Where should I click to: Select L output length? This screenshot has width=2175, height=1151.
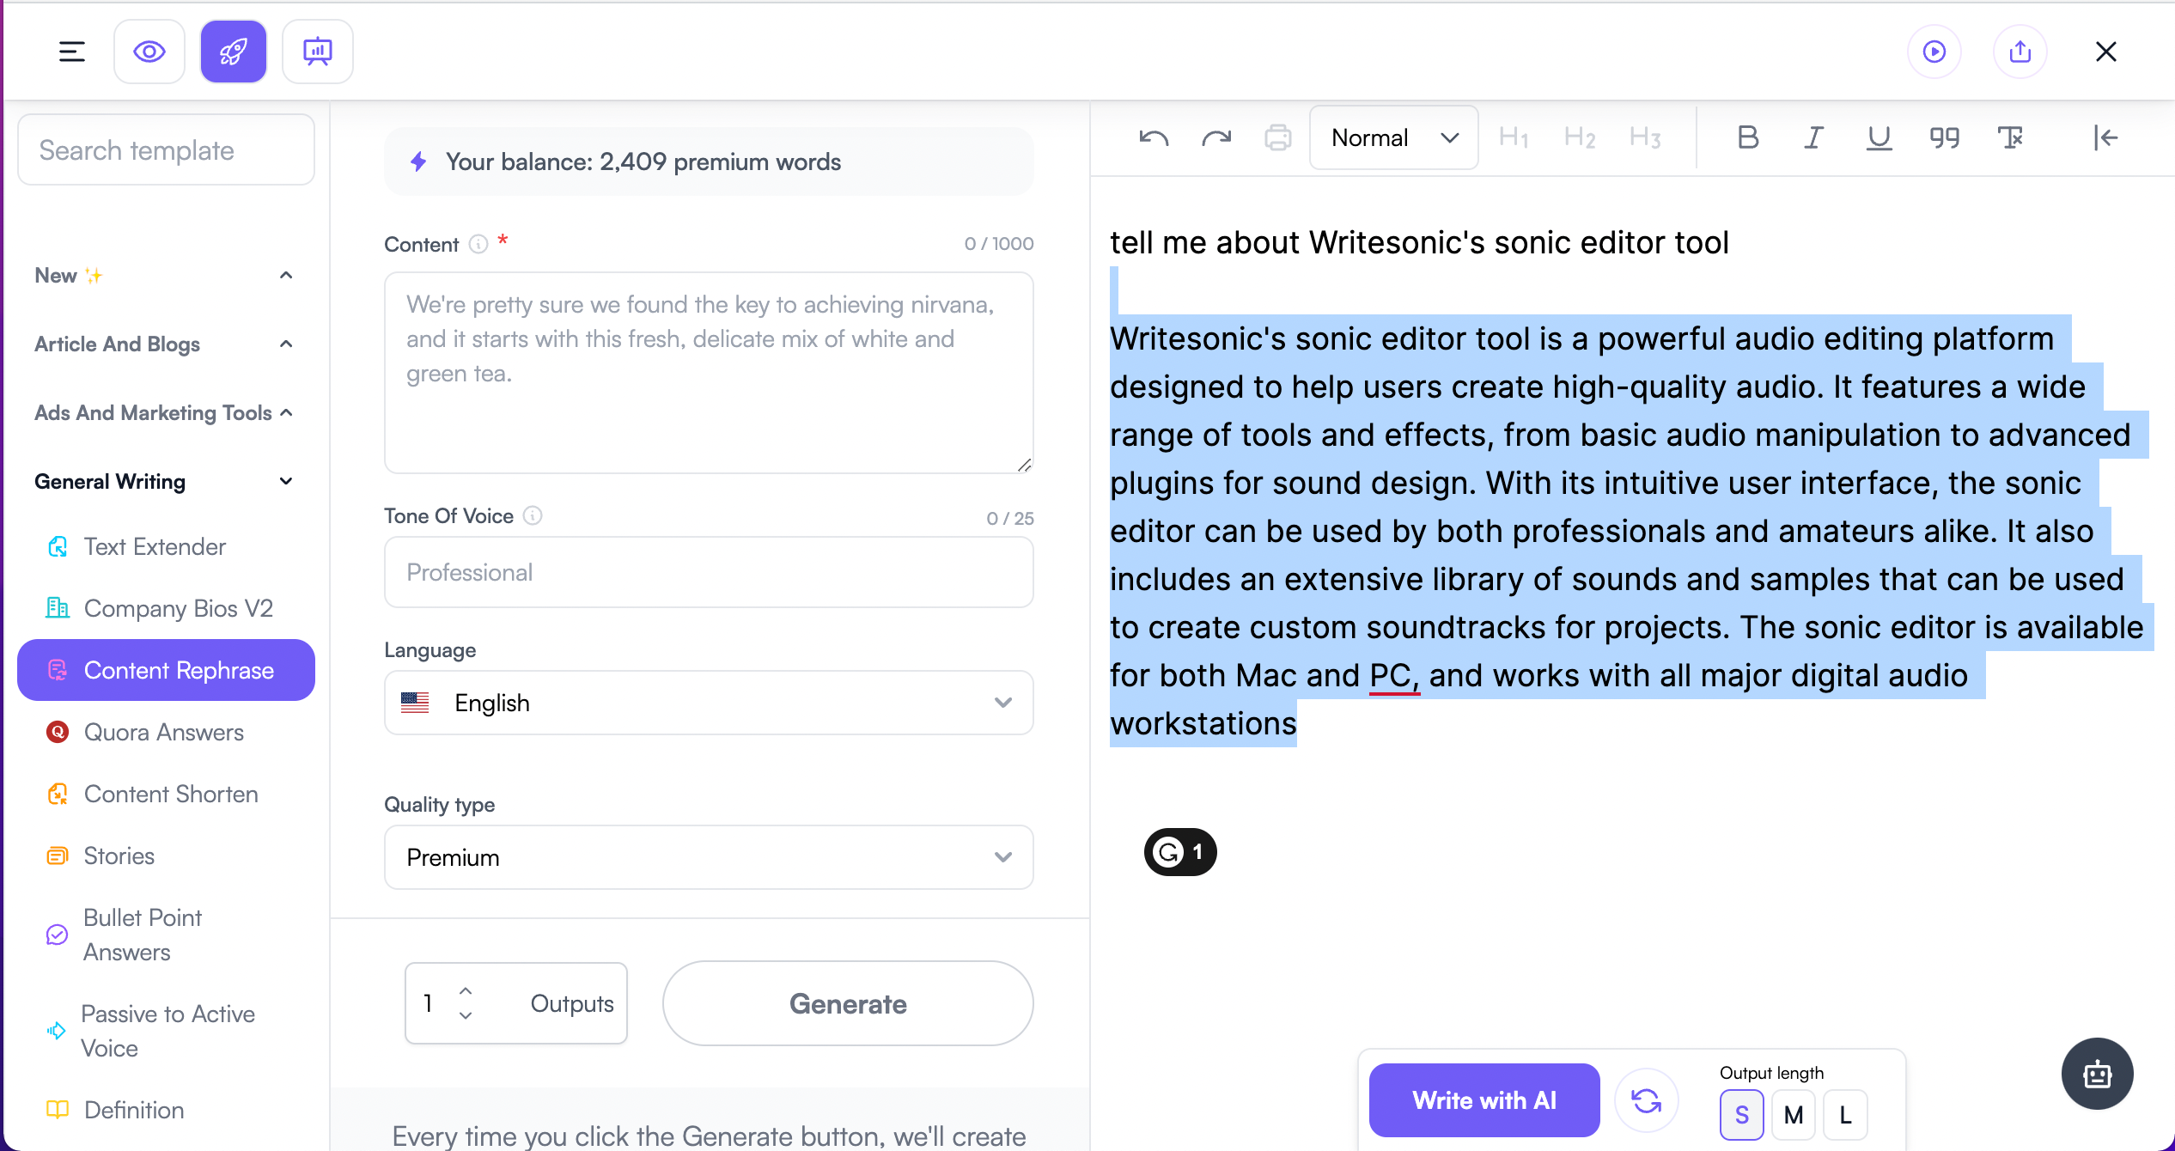coord(1845,1115)
